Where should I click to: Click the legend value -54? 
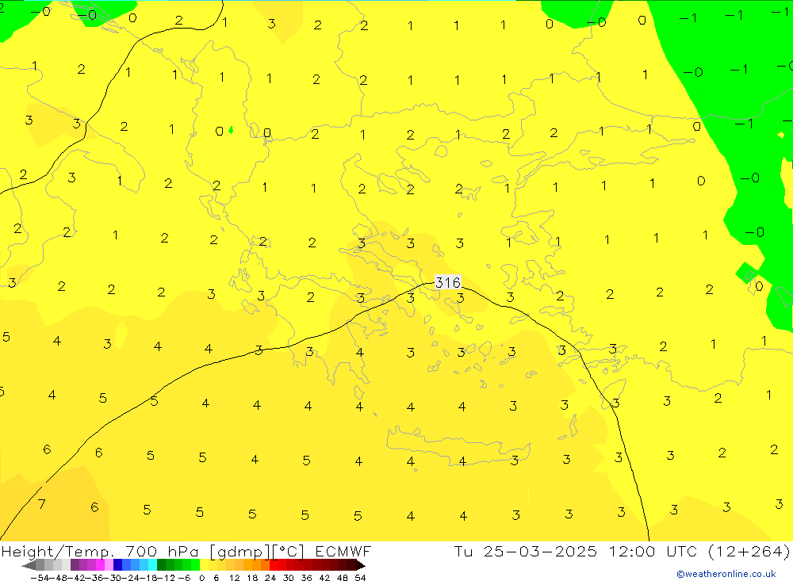pyautogui.click(x=40, y=578)
